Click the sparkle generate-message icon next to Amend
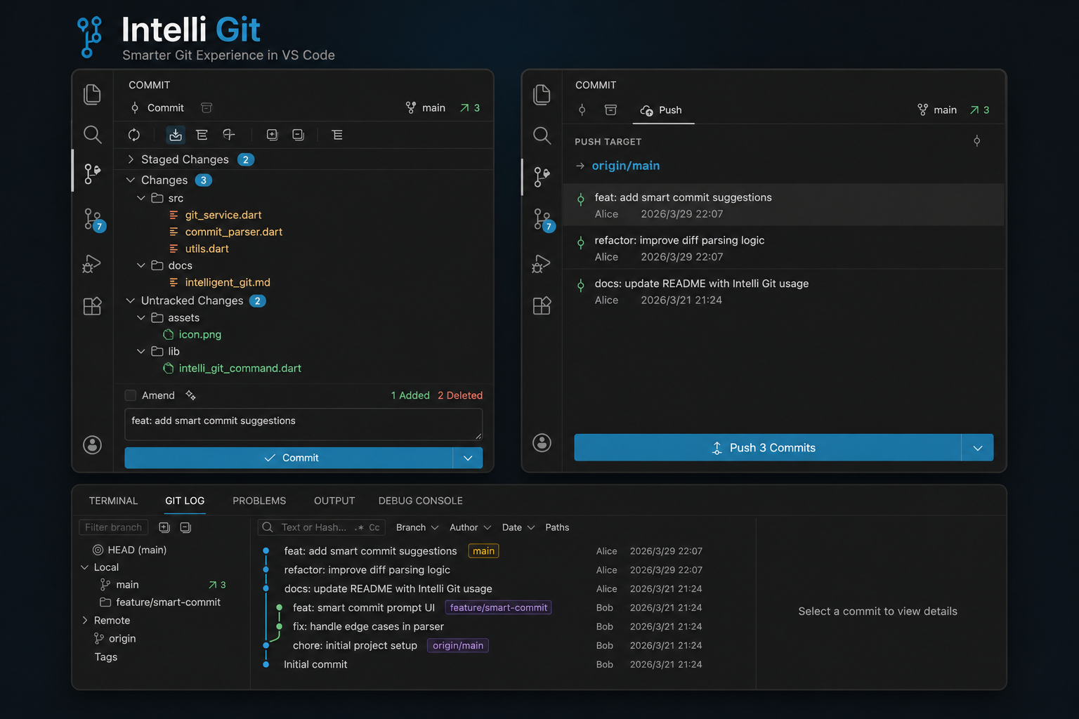The height and width of the screenshot is (719, 1079). click(x=190, y=395)
